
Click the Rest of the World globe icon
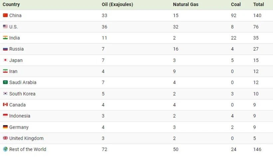tap(5, 149)
